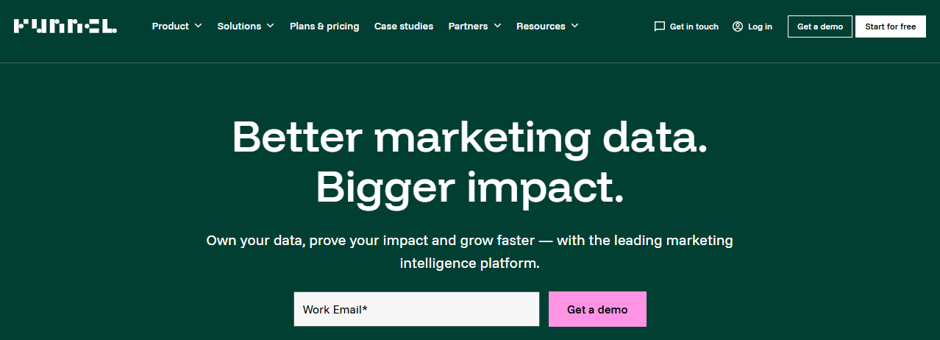Click the Better marketing data headline
Viewport: 940px width, 340px height.
(470, 138)
